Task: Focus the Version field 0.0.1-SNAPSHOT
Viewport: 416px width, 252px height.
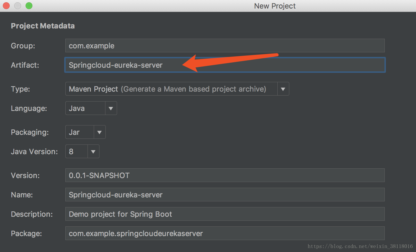Action: pyautogui.click(x=225, y=175)
